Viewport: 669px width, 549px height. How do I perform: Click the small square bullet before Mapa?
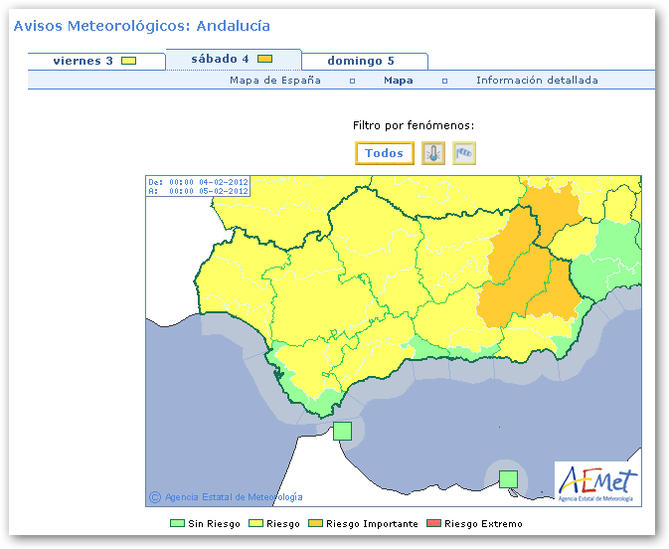pos(352,81)
